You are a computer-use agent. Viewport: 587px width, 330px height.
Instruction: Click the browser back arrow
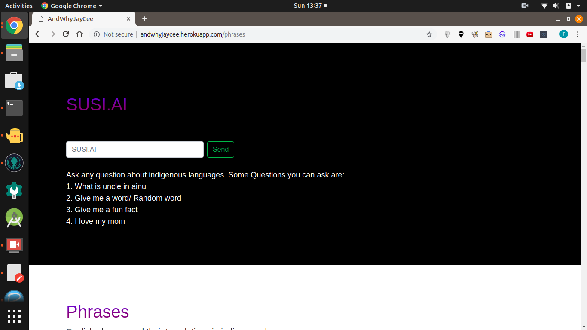38,34
